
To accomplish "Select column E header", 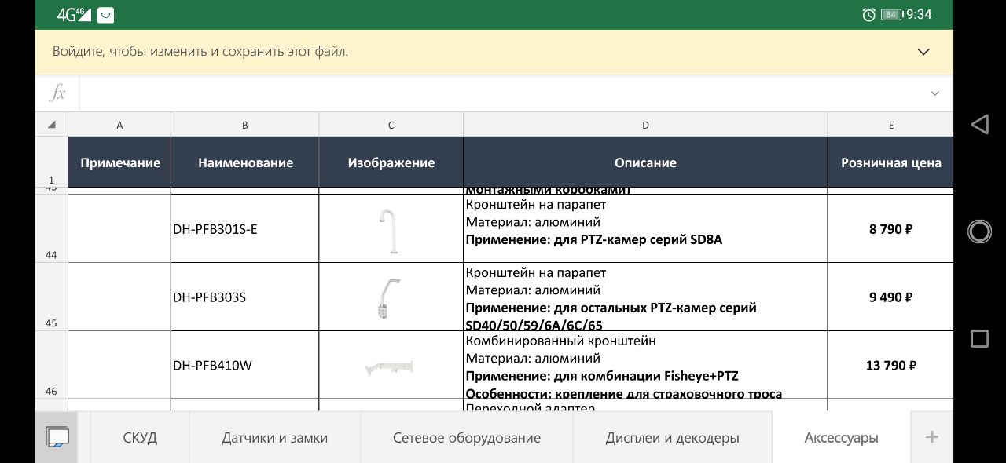I will [890, 125].
